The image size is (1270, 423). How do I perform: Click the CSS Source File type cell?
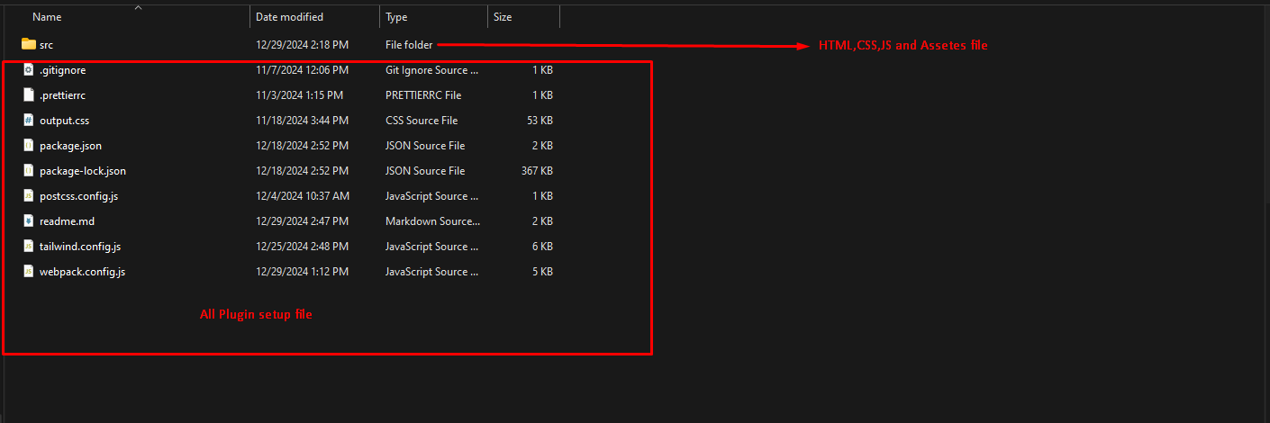click(x=422, y=120)
